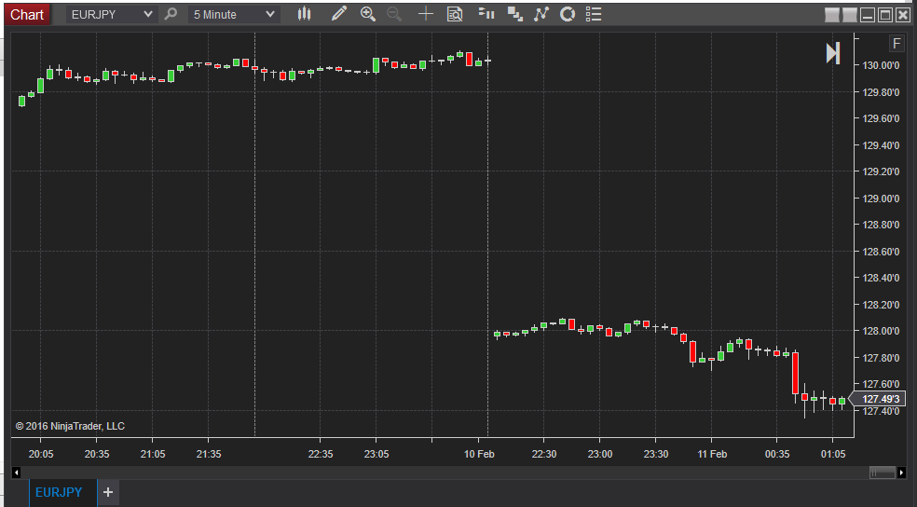Open the data box icon

point(455,14)
